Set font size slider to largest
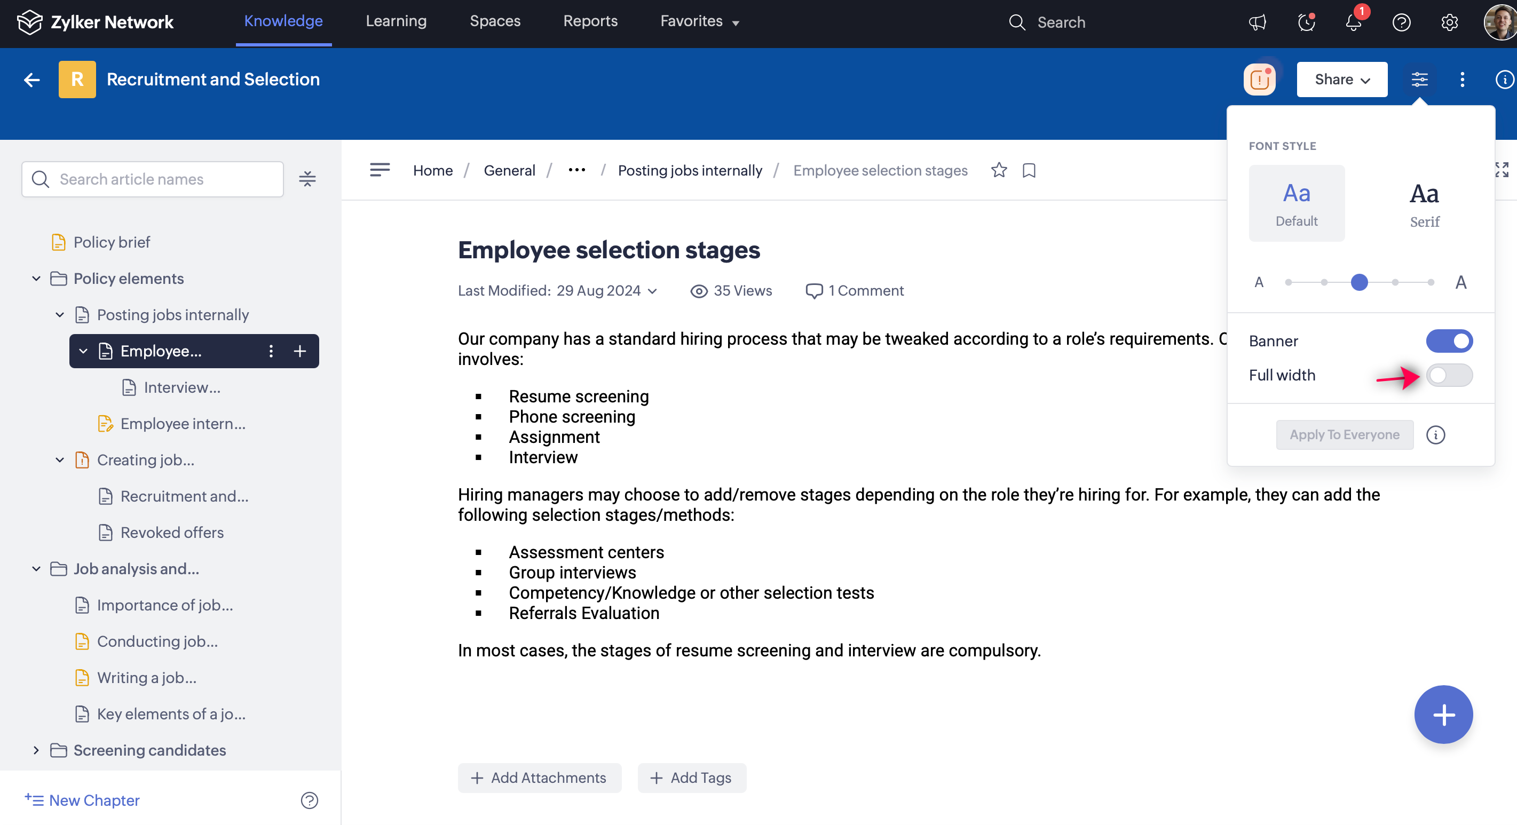 [x=1431, y=283]
